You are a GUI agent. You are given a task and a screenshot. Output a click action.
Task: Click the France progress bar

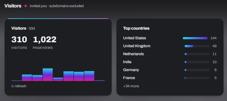[x=197, y=78]
